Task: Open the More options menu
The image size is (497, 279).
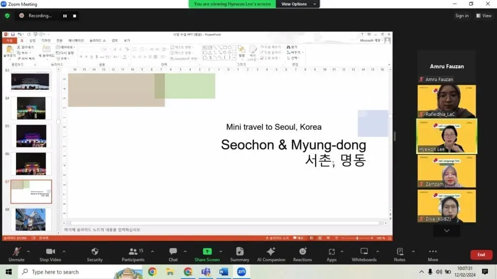Action: click(433, 254)
